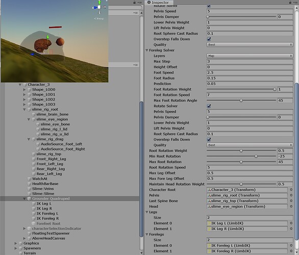The height and width of the screenshot is (255, 299).
Task: Click the red health bar in scene view
Action: coord(55,27)
